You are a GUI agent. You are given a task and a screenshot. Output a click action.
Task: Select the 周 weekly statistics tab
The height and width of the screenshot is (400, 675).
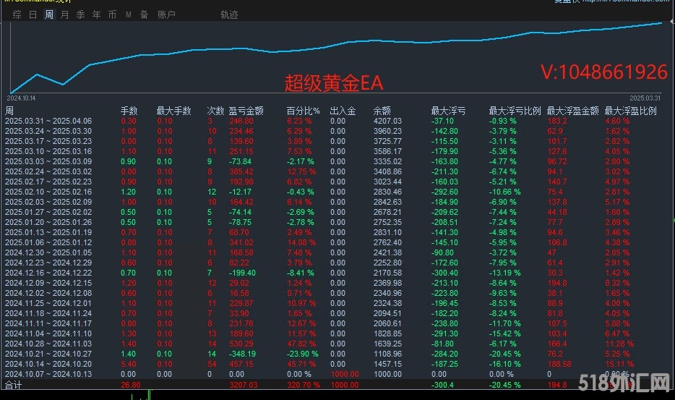point(48,14)
